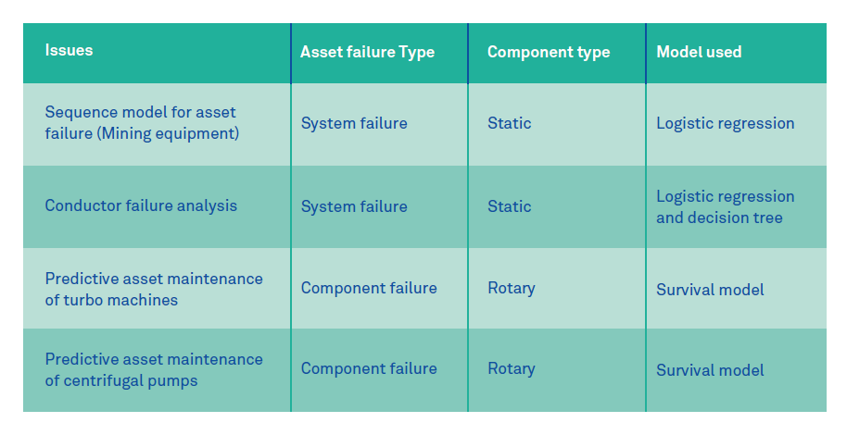Click System failure in the conductor row
This screenshot has width=847, height=435.
(x=354, y=207)
